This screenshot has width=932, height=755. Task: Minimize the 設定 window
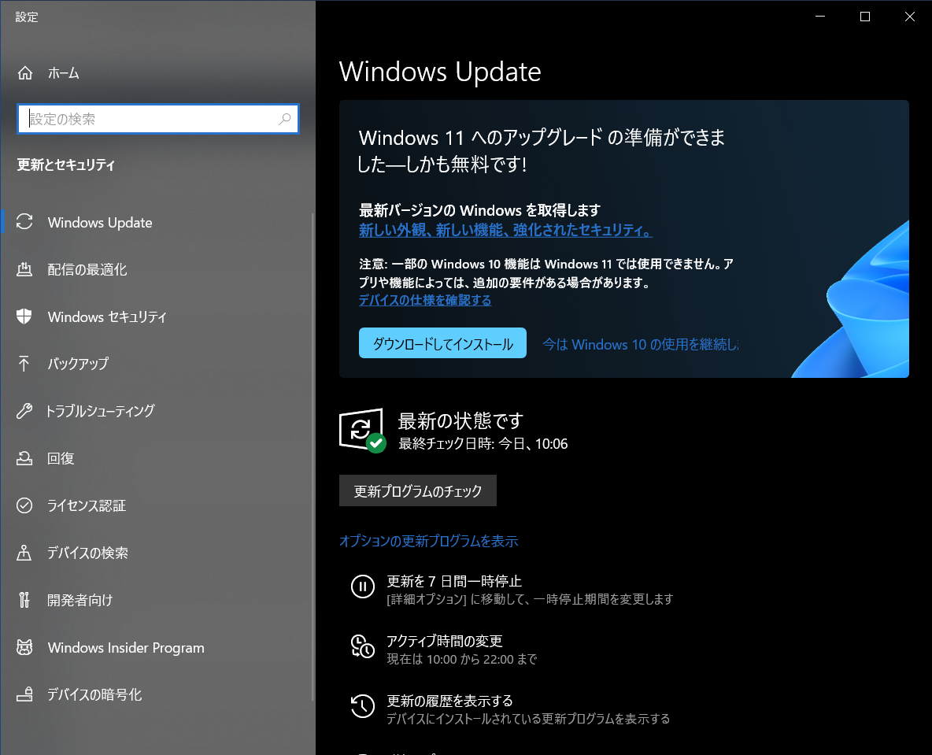point(820,17)
